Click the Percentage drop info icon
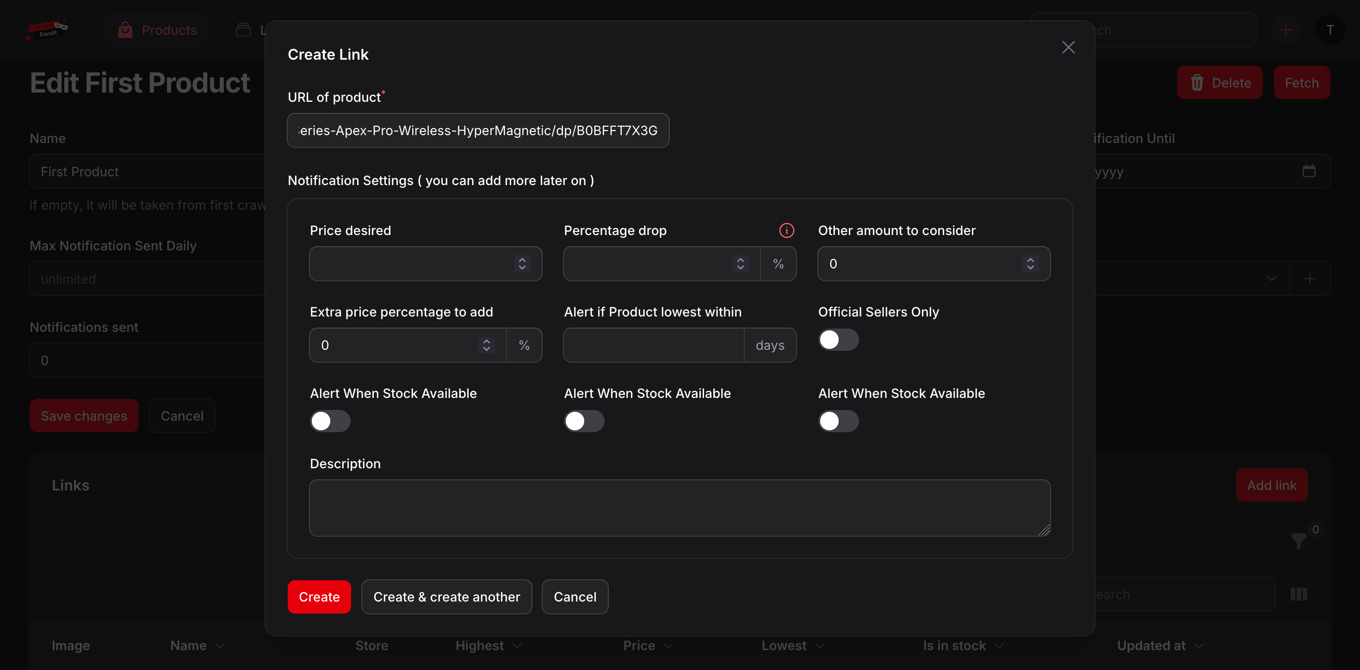 click(786, 230)
